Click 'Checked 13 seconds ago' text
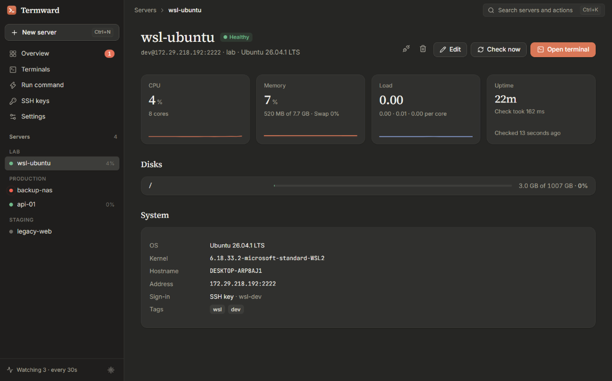This screenshot has width=612, height=381. (x=527, y=133)
